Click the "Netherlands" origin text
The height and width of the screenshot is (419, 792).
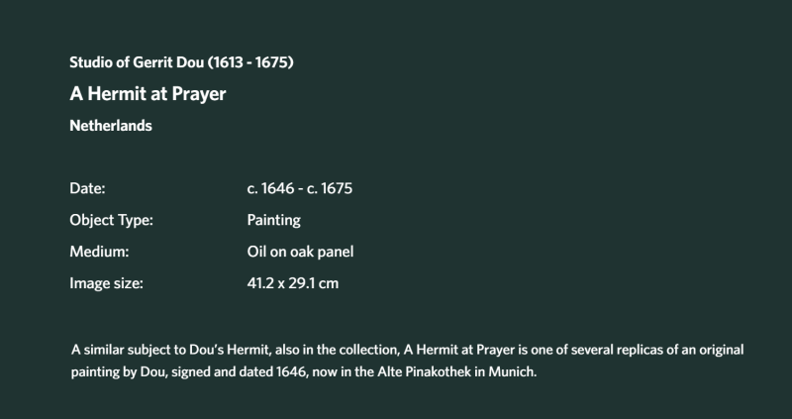tap(111, 126)
